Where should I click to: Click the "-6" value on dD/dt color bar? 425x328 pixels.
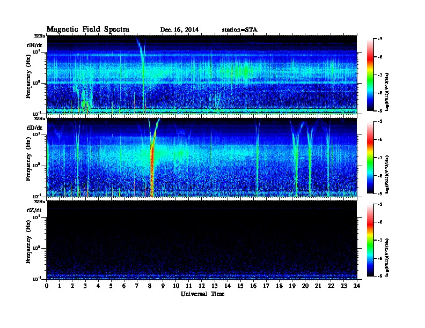pyautogui.click(x=380, y=140)
